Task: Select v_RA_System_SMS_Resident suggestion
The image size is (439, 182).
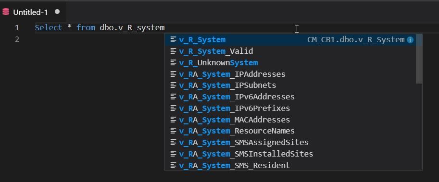Action: click(x=290, y=165)
